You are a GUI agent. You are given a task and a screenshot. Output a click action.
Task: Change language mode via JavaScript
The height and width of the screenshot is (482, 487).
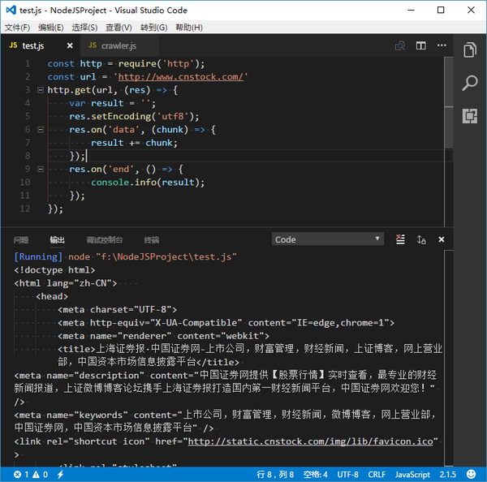412,474
